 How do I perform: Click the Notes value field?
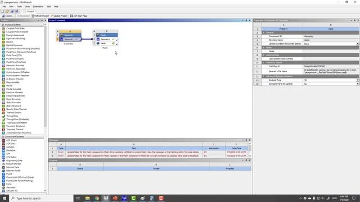[331, 51]
